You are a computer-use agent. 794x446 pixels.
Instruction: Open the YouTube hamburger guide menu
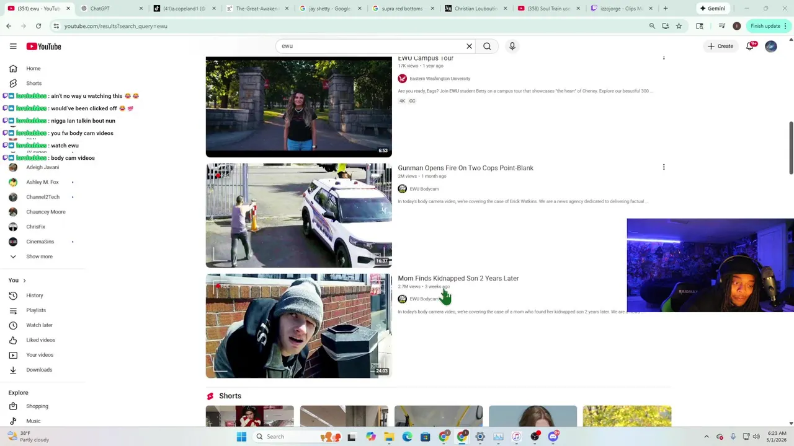coord(13,46)
